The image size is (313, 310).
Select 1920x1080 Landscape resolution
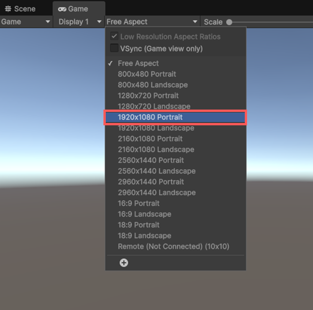(x=156, y=128)
